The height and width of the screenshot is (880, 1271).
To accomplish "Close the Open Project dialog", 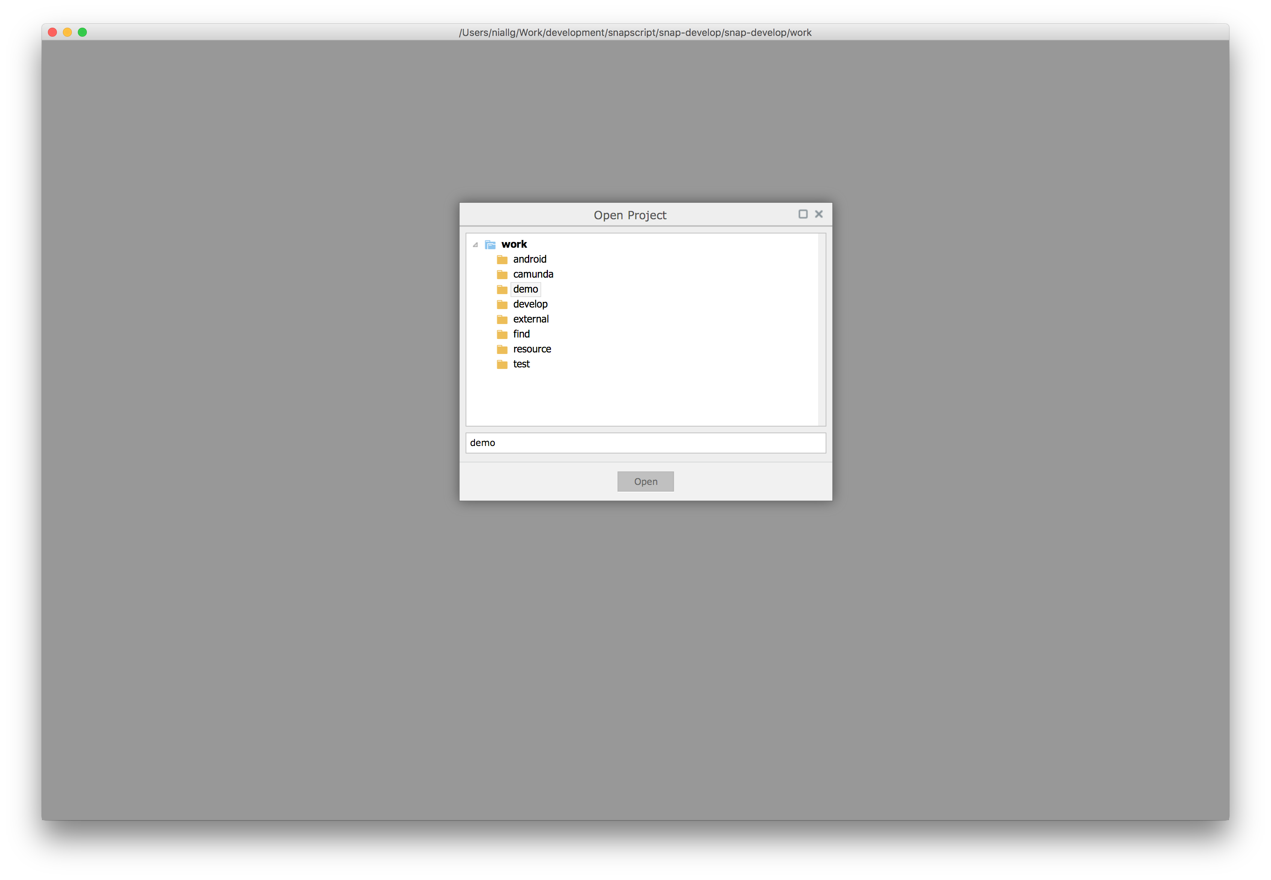I will [819, 214].
